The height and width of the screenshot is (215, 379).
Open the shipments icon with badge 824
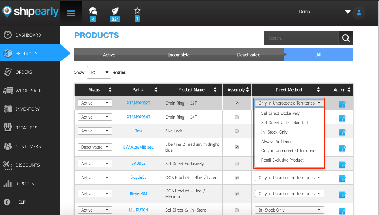click(x=115, y=10)
